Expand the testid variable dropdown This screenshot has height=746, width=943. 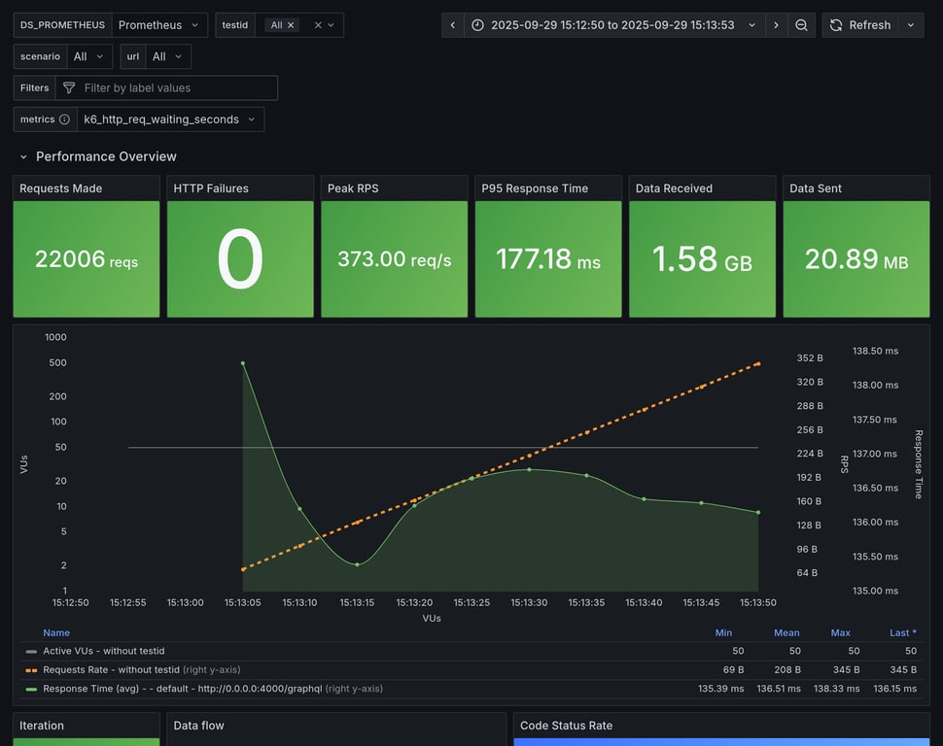(x=331, y=25)
